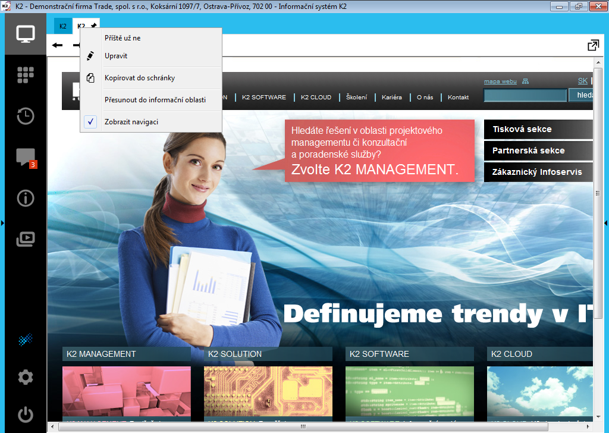Toggle the Zobrazit navigaci checkmark option
Viewport: 609px width, 433px height.
[151, 122]
